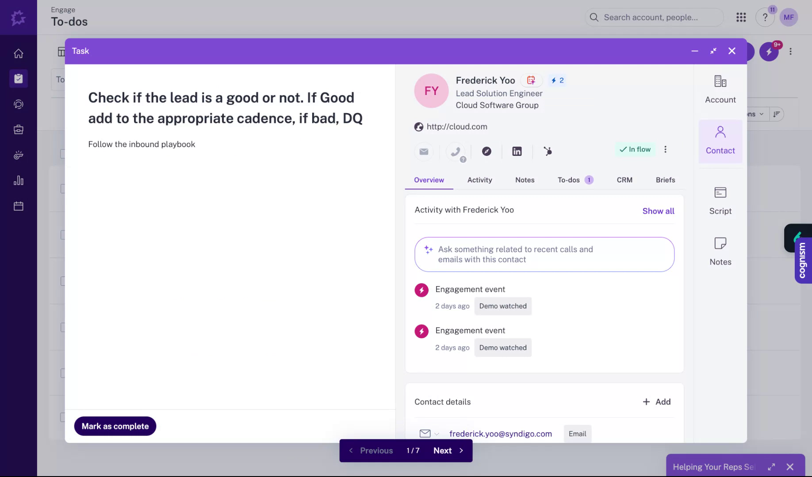Screen dimensions: 812x477
Task: Select the To-dos clipboard icon in sidebar
Action: (x=18, y=79)
